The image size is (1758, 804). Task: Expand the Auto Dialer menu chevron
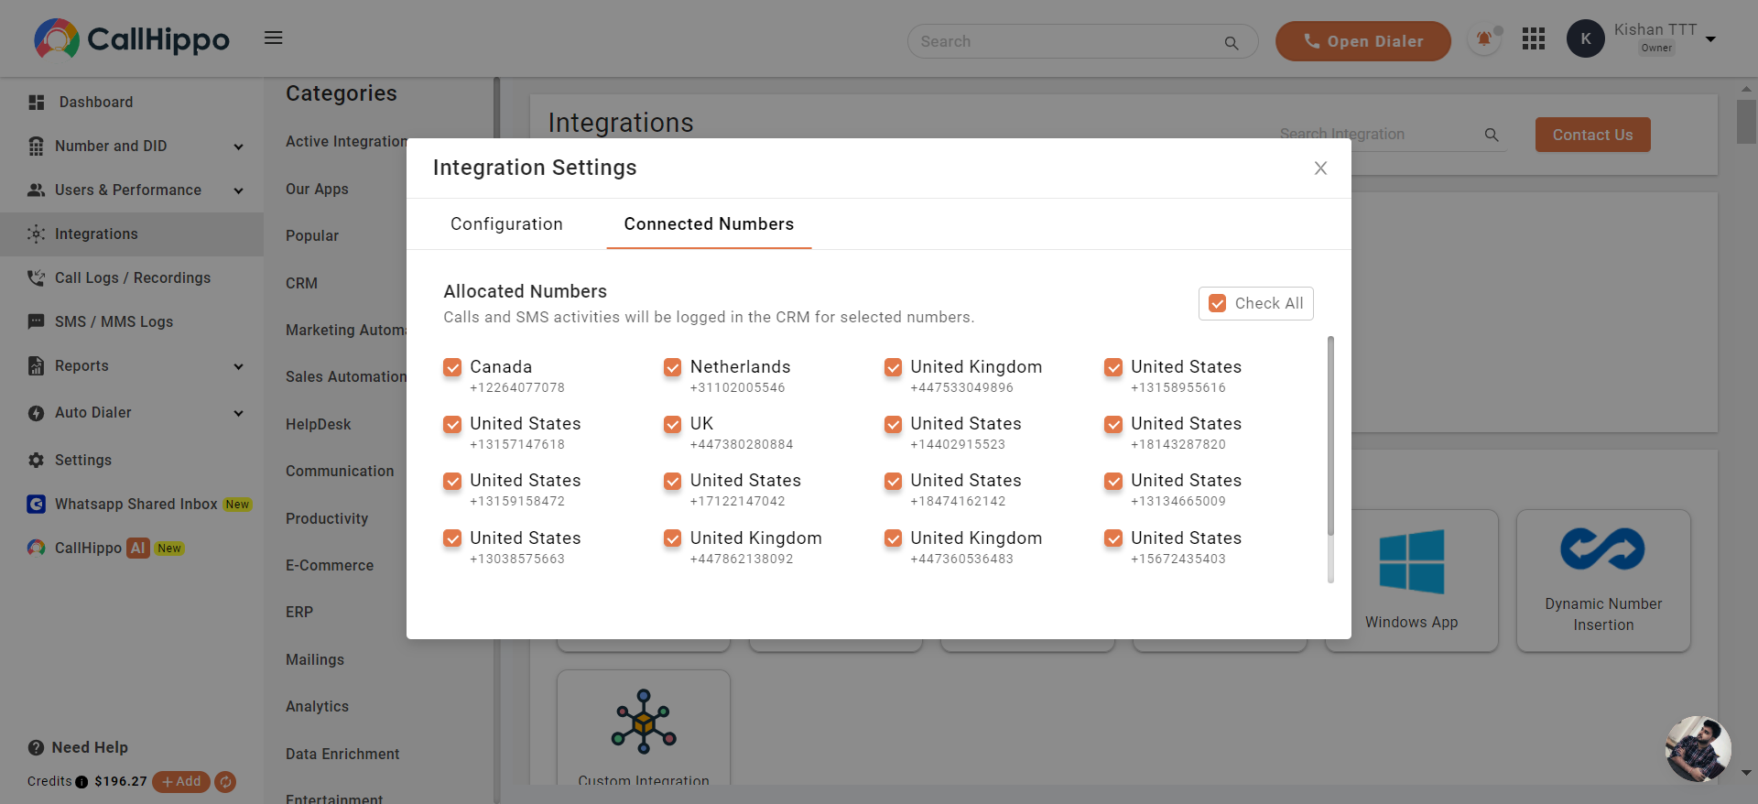click(238, 413)
